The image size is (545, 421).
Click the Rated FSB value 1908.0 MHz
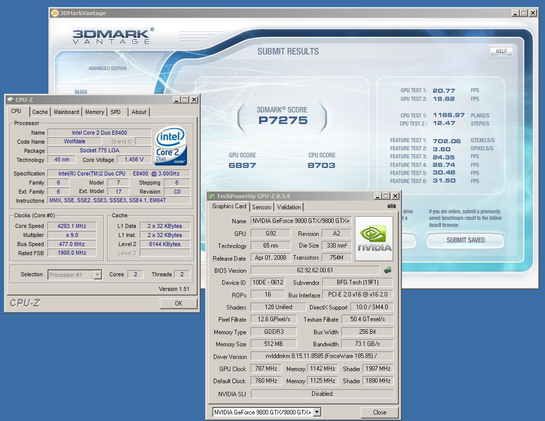click(72, 253)
